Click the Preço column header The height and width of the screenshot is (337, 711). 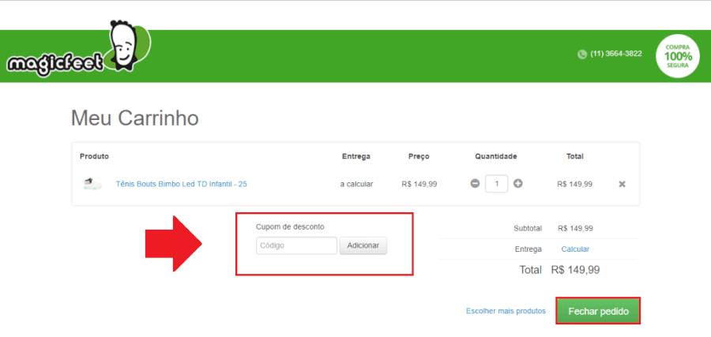coord(419,156)
